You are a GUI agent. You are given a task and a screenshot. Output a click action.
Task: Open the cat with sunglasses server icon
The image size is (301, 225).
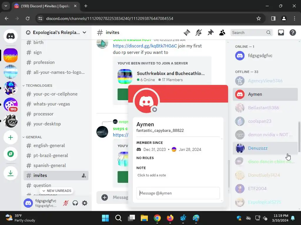tap(11, 121)
